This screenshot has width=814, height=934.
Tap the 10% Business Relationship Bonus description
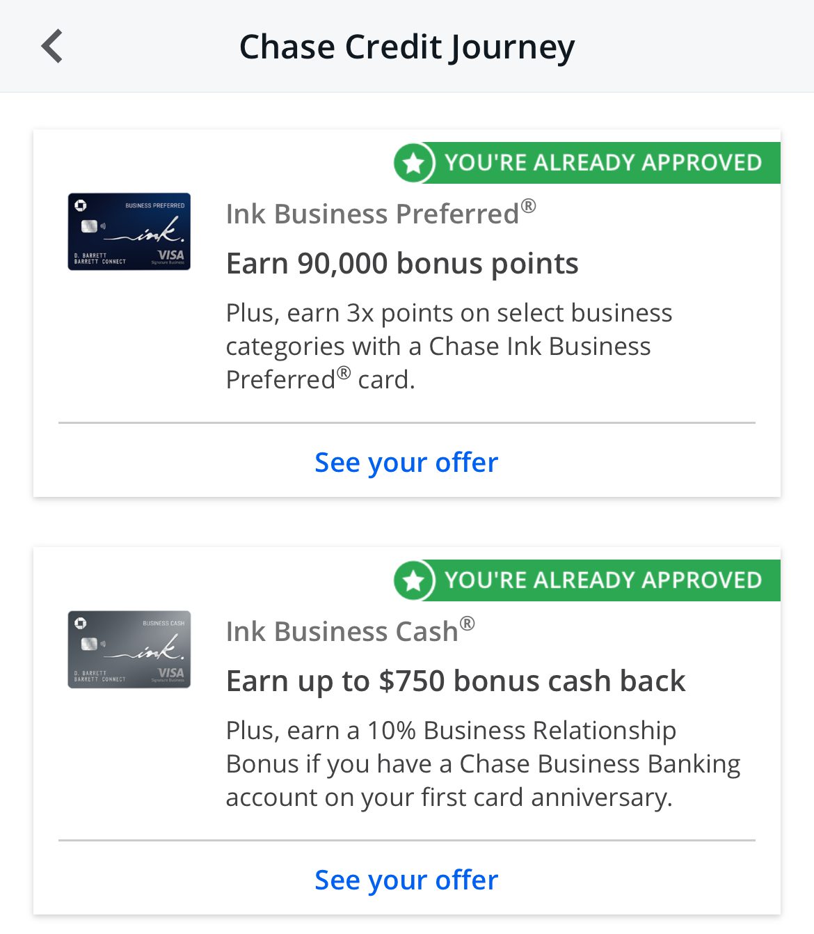(x=483, y=763)
